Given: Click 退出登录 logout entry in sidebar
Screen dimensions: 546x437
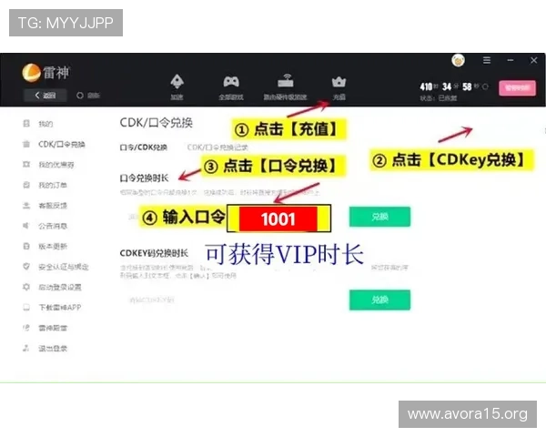Looking at the screenshot, I should coord(45,348).
